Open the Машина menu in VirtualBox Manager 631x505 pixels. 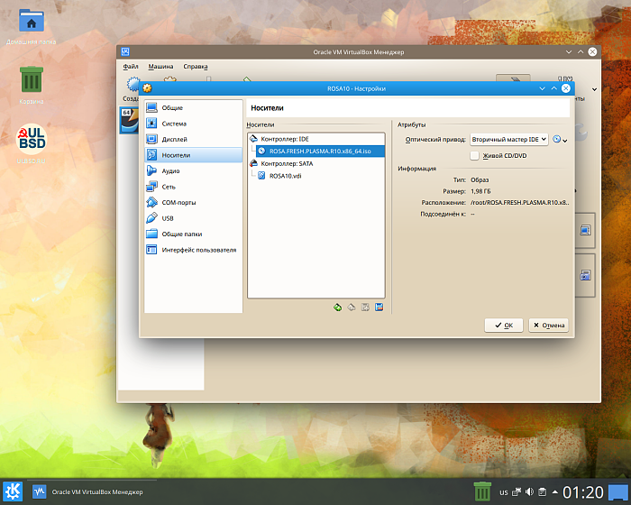[160, 67]
